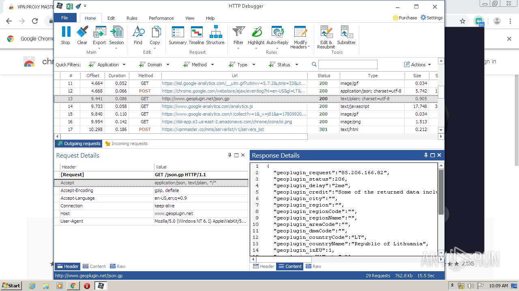This screenshot has width=519, height=291.
Task: Open the quick access toolbar dropdown
Action: (x=85, y=6)
